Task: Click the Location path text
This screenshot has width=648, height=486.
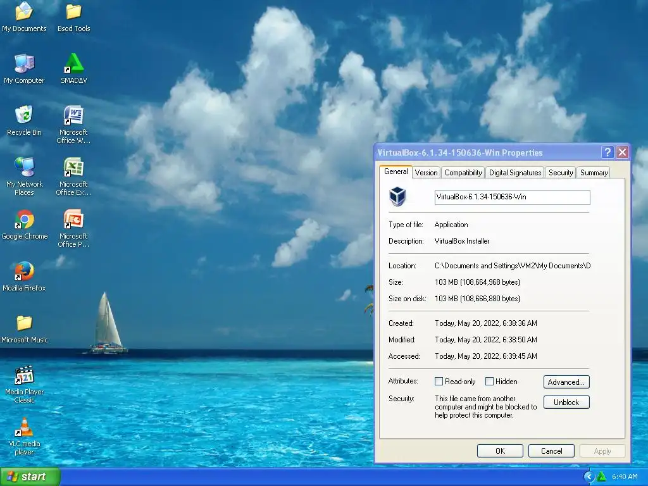Action: [x=513, y=266]
